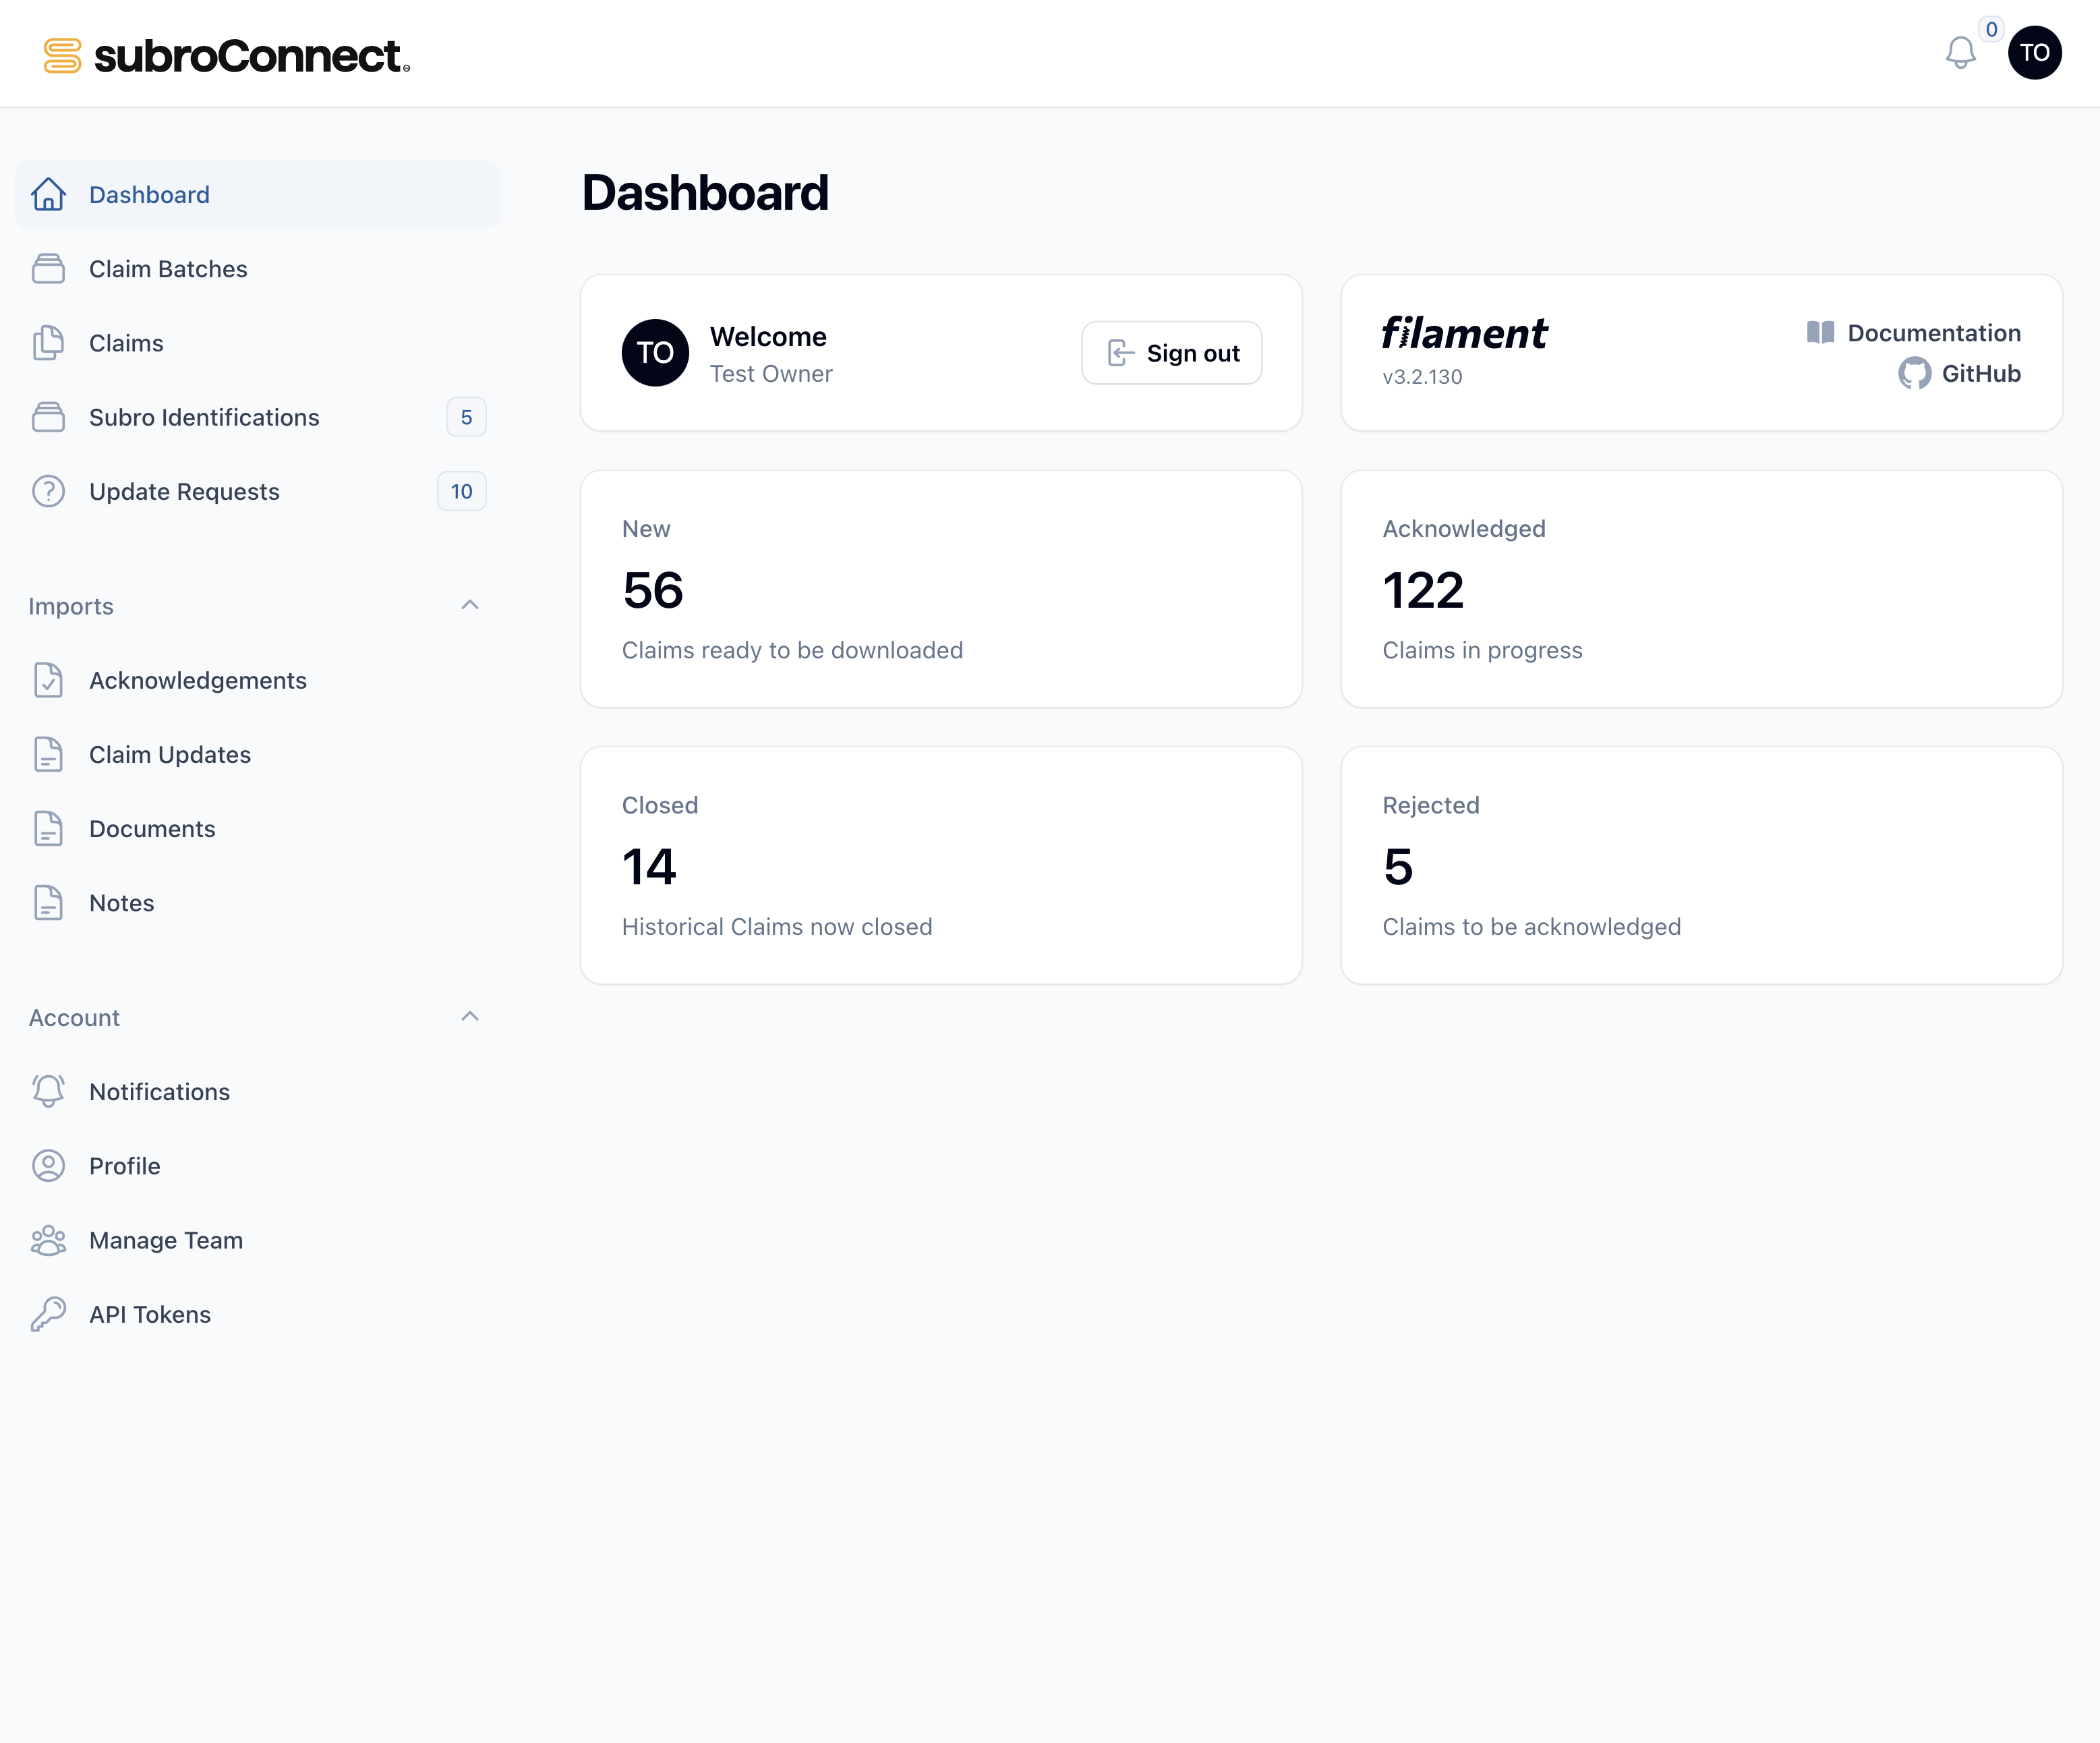Collapse the Imports section

[470, 605]
